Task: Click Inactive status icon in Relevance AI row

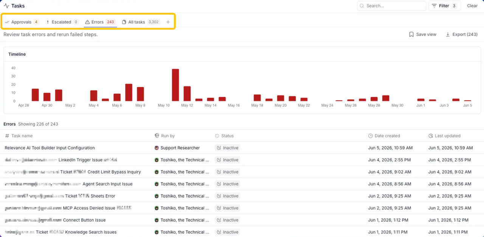Action: (219, 148)
